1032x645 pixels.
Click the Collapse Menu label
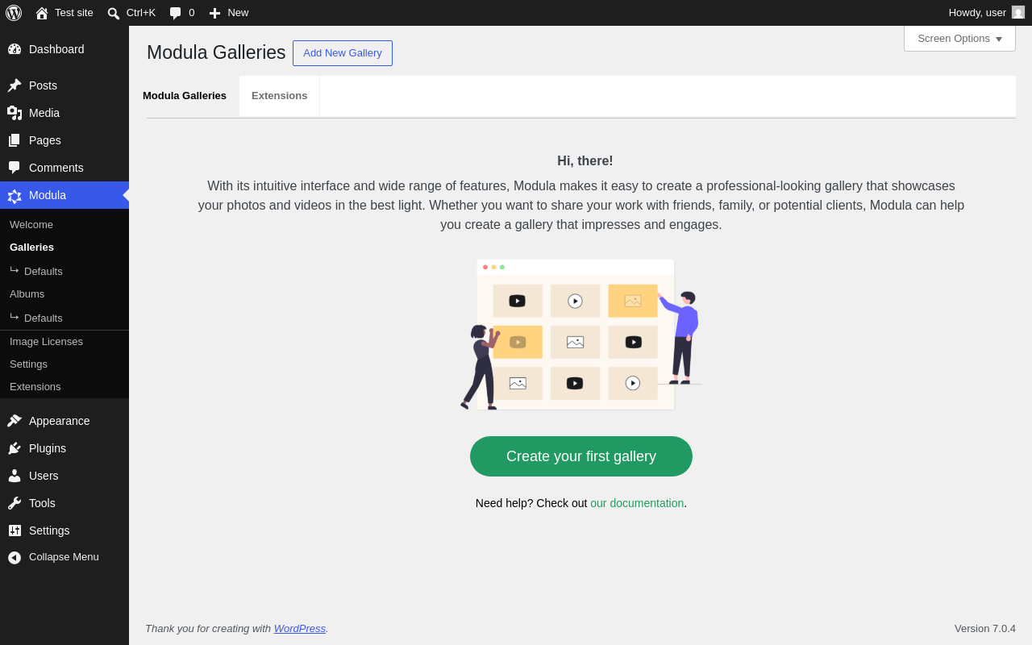(64, 557)
